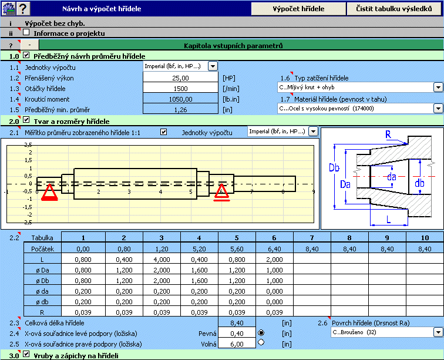444x360 pixels.
Task: Click the Kapitola vstupních parametrů header
Action: [x=233, y=45]
